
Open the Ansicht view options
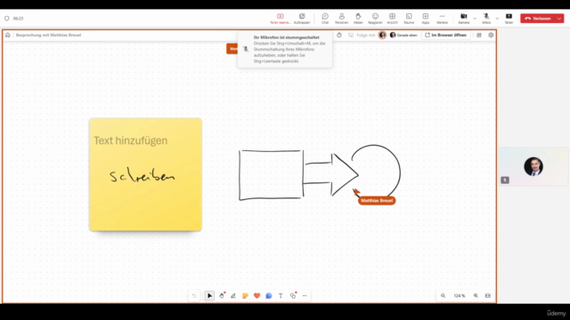[x=392, y=19]
